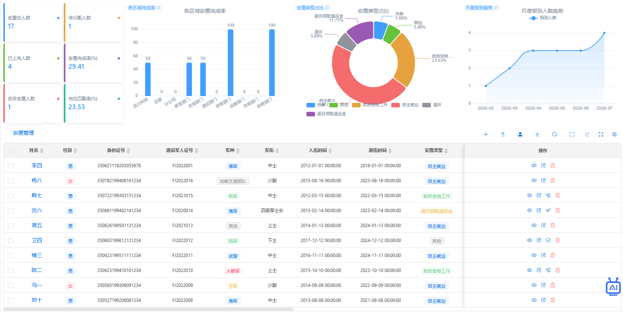Open the 李四 name link
623x312 pixels.
(x=37, y=165)
